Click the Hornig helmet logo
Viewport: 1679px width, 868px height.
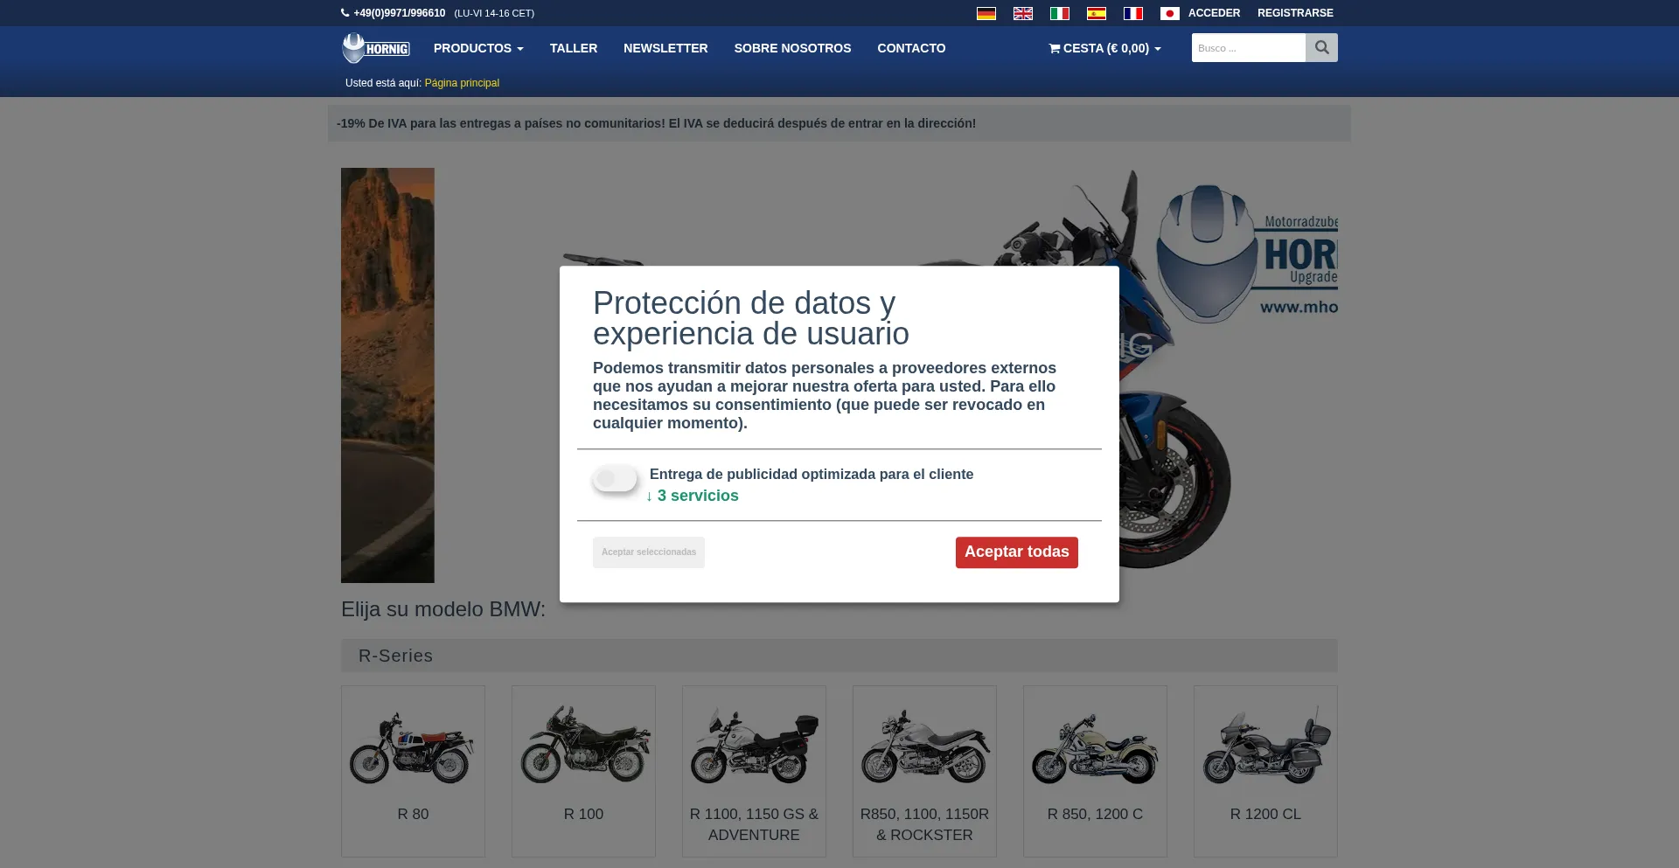tap(376, 48)
